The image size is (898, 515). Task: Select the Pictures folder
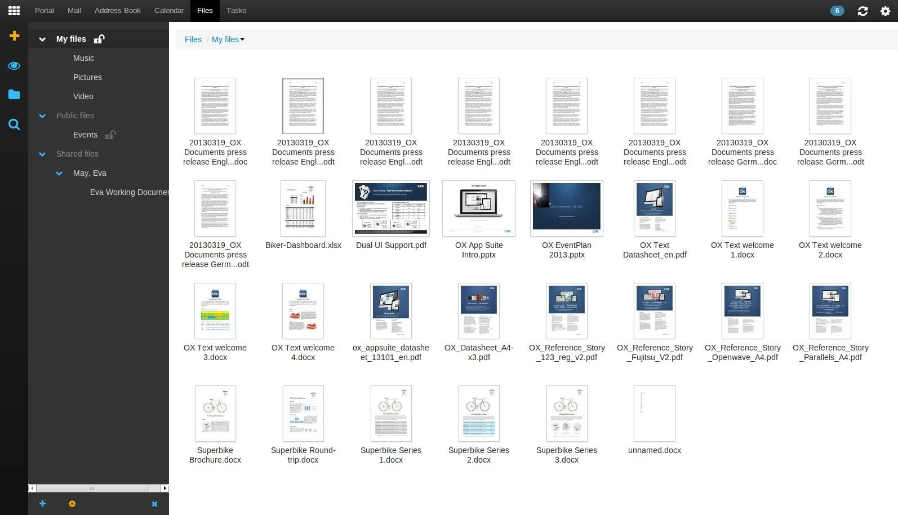87,77
